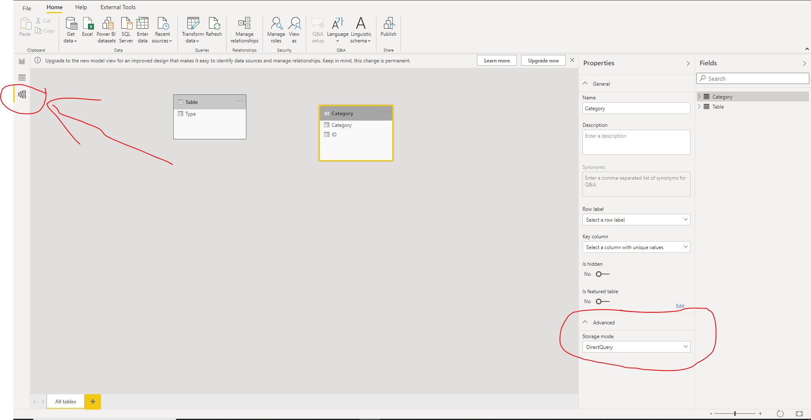This screenshot has width=811, height=420.
Task: Switch to Report view in sidebar
Action: pyautogui.click(x=22, y=61)
